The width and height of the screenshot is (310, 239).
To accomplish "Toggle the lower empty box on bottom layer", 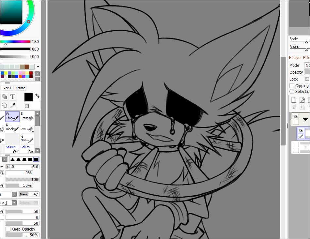I will (x=296, y=150).
